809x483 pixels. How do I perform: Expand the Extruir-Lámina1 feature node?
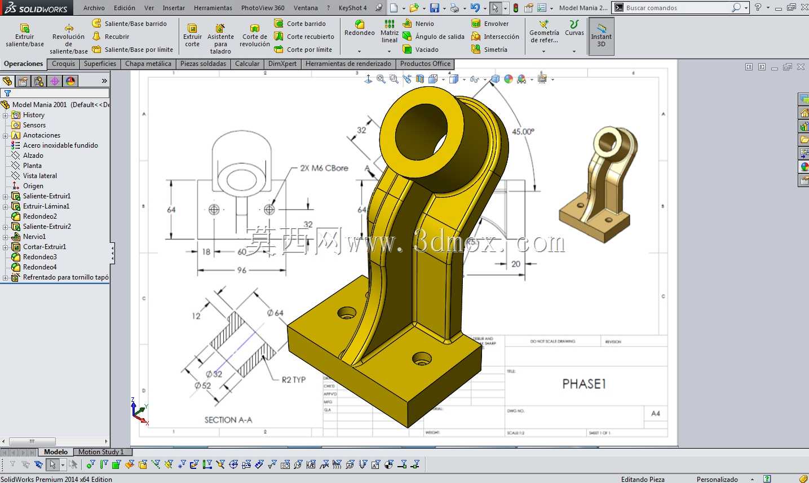(6, 206)
